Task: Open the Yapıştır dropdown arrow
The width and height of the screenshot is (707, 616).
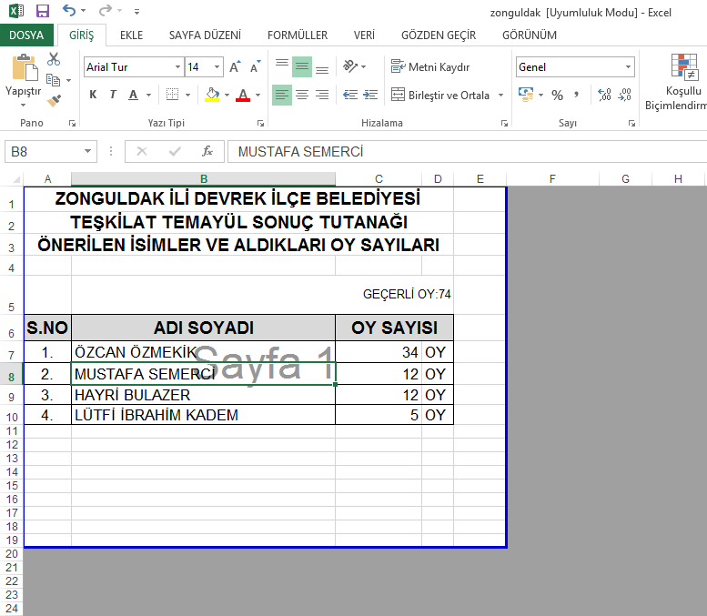Action: tap(23, 105)
